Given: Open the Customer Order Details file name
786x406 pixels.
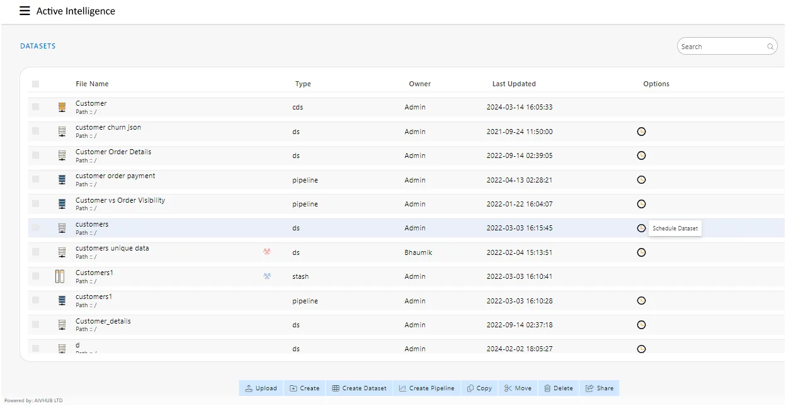Looking at the screenshot, I should 113,152.
